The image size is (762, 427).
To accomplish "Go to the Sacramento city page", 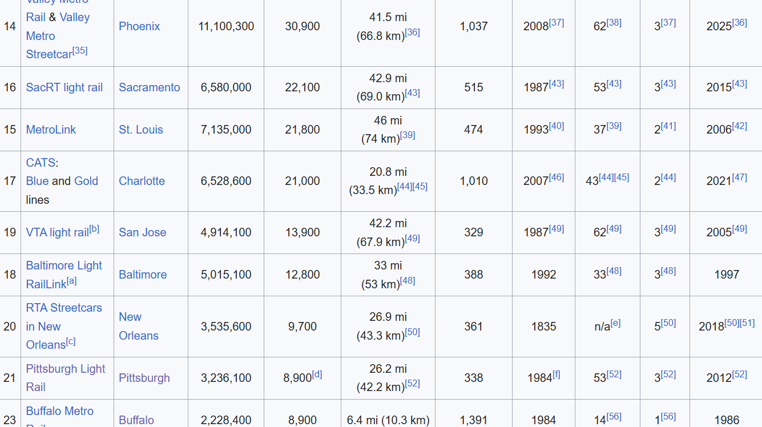I will tap(150, 87).
